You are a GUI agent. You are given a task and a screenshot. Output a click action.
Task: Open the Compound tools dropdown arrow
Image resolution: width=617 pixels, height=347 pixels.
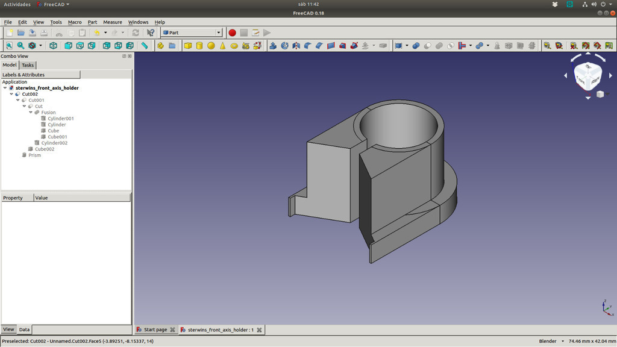tap(407, 46)
